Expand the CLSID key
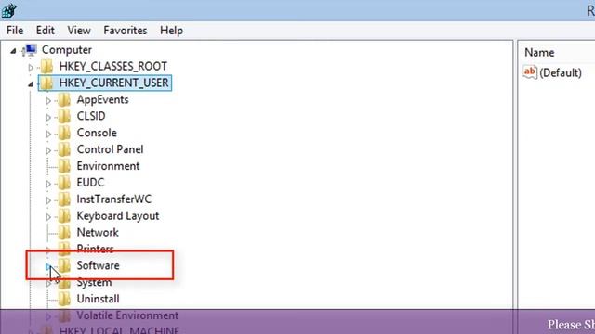 (48, 118)
